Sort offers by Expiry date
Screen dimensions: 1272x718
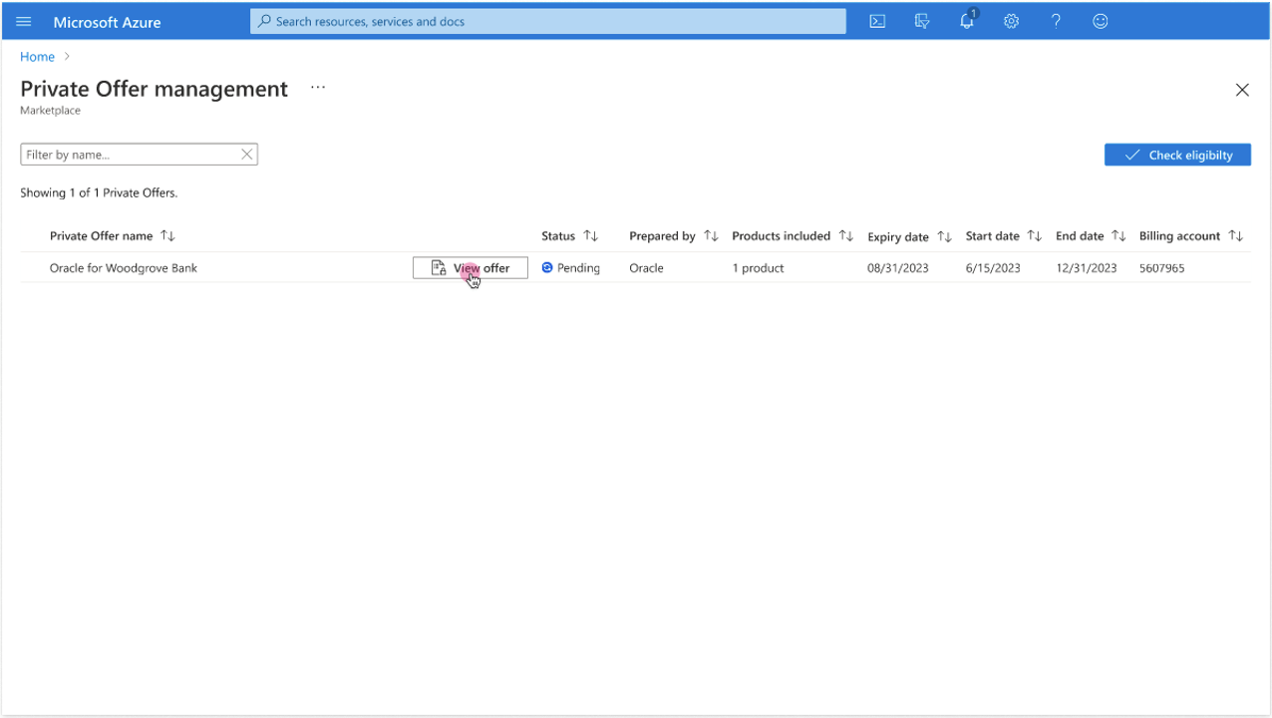click(x=944, y=236)
